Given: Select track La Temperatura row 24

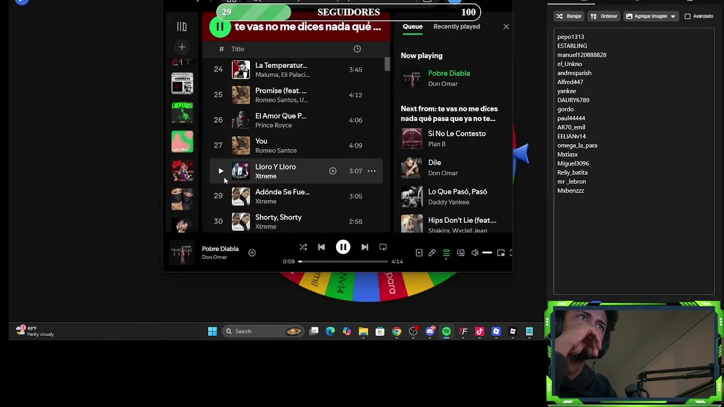Looking at the screenshot, I should click(296, 70).
